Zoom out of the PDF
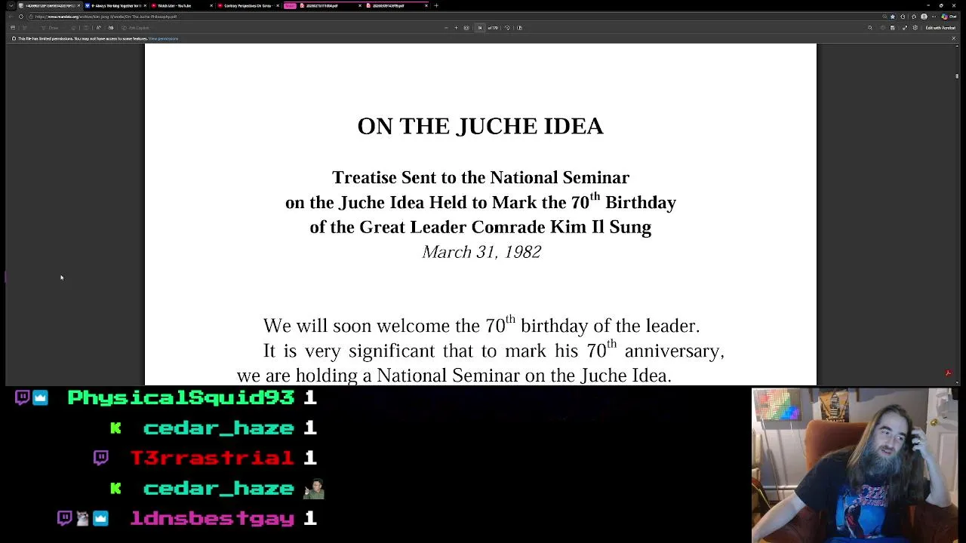The height and width of the screenshot is (543, 966). point(446,28)
